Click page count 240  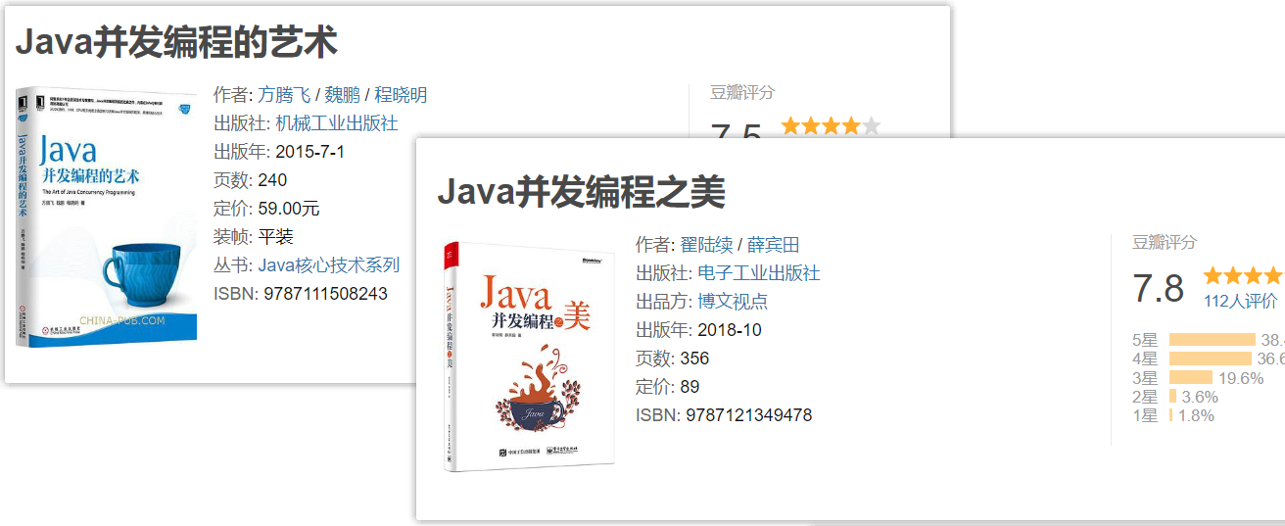pos(272,180)
